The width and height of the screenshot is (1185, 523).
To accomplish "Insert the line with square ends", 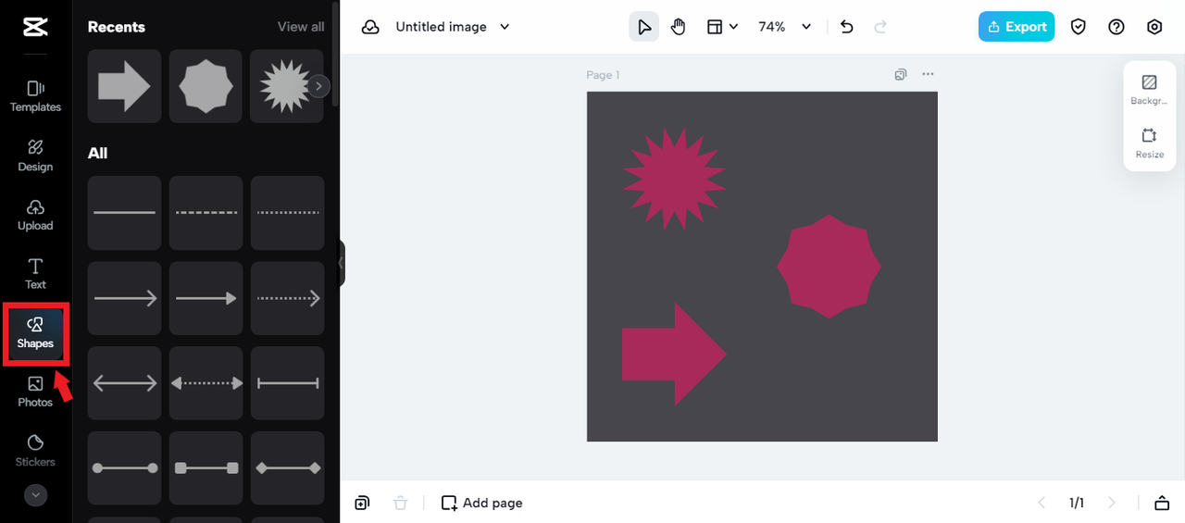I will [x=206, y=468].
